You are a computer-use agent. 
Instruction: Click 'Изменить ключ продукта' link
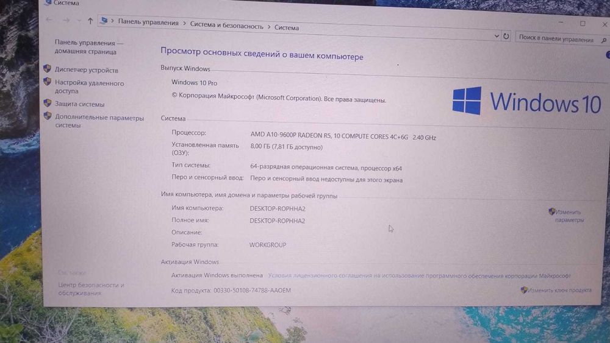[559, 290]
